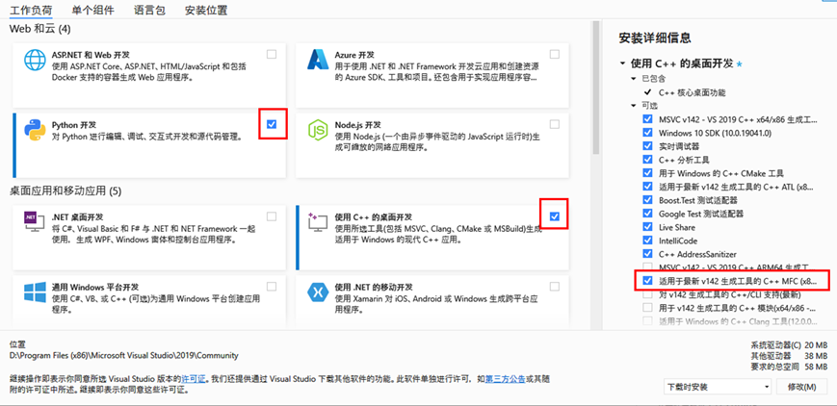Switch to the 工作负荷 tab
Screen dimensions: 837x406
click(x=32, y=11)
